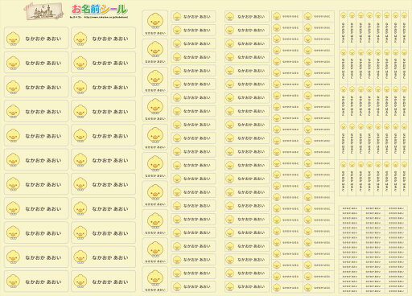Image resolution: width=412 pixels, height=296 pixels.
Task: Click the last tiny text-only name label
Action: click(x=396, y=291)
